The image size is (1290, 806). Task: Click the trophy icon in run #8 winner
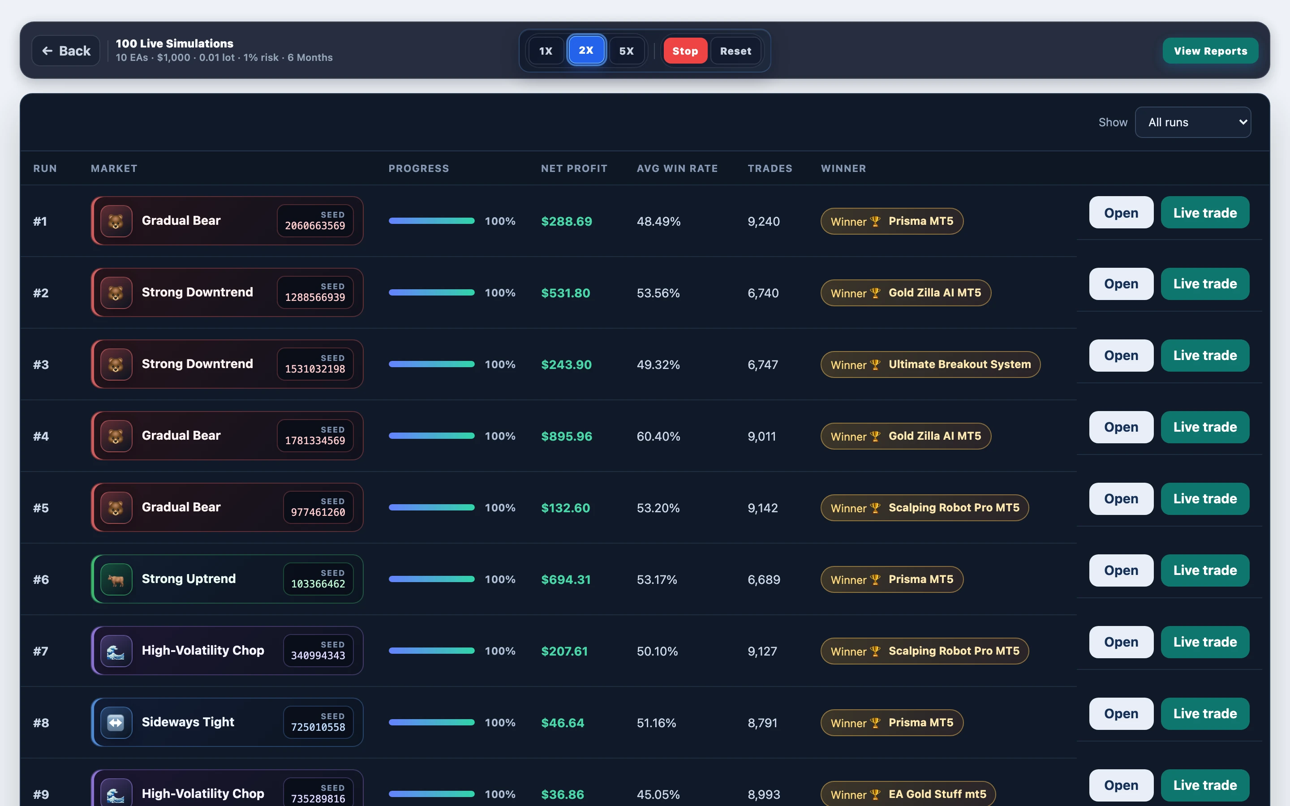tap(875, 723)
